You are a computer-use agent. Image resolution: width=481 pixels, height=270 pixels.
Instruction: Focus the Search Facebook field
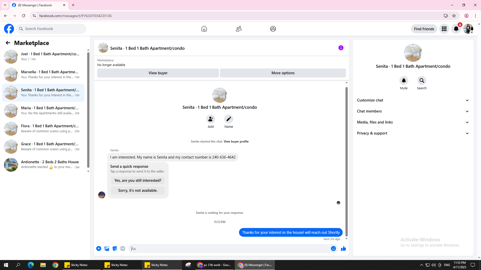51,29
